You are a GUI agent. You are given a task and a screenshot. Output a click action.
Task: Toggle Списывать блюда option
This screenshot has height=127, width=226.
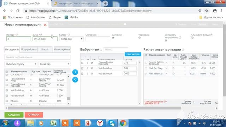click(192, 38)
